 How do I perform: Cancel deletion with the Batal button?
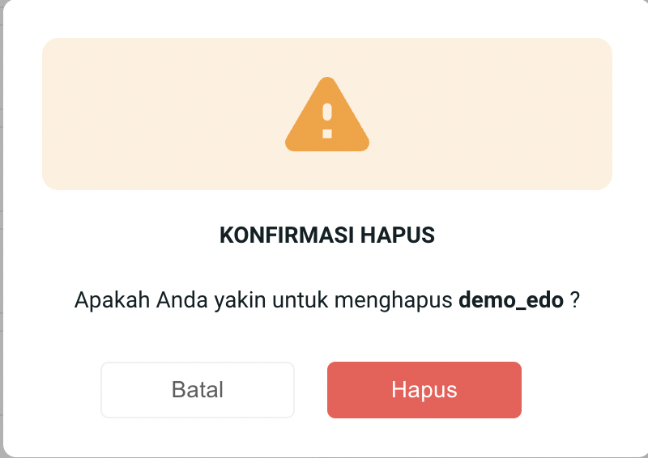[x=198, y=390]
